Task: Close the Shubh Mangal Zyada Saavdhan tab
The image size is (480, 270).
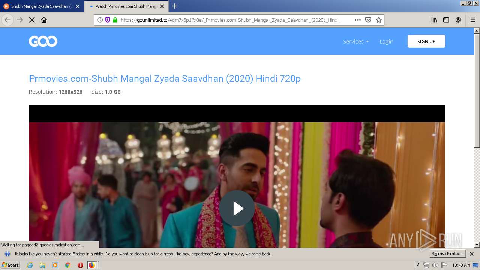Action: tap(78, 6)
